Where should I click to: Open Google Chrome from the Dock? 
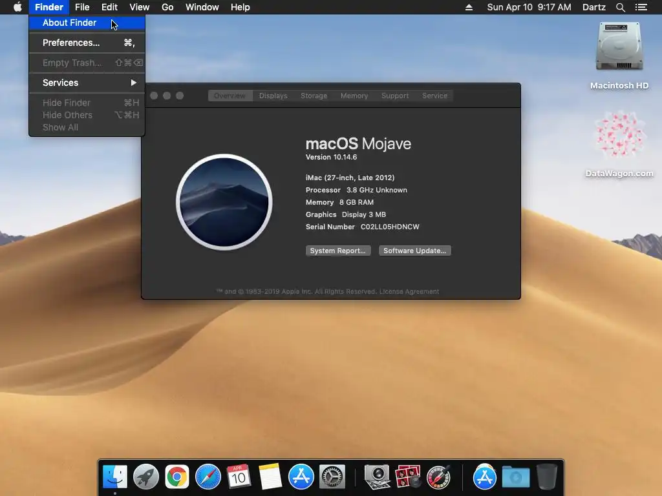tap(177, 477)
